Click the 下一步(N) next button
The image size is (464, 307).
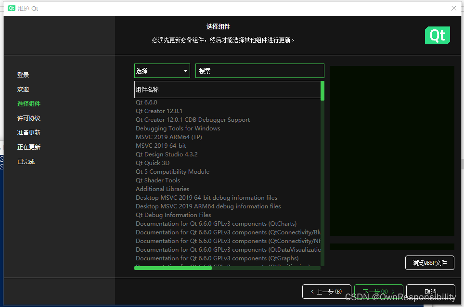tap(378, 292)
